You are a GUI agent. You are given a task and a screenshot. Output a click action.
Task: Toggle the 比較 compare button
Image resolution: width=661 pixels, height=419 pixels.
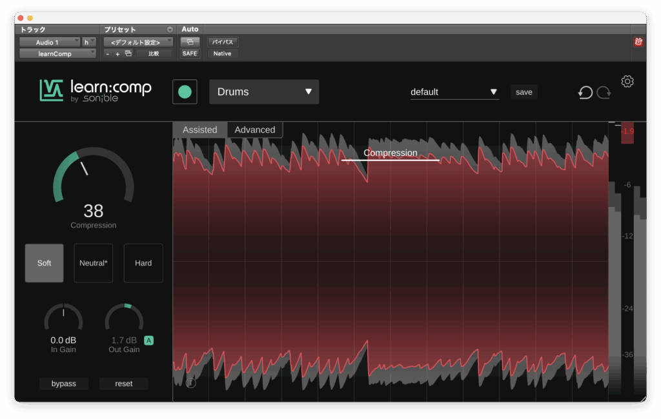point(154,54)
